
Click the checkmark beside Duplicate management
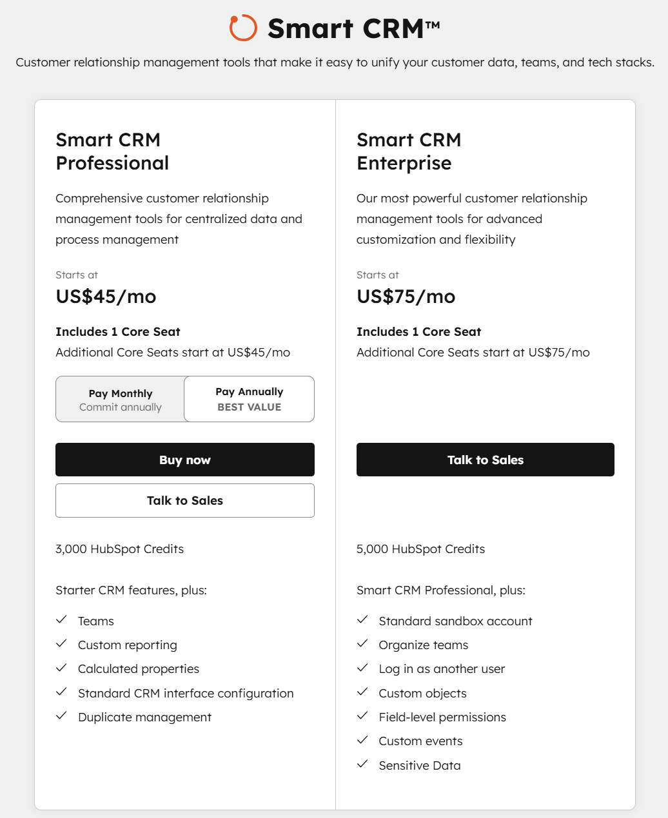(62, 716)
